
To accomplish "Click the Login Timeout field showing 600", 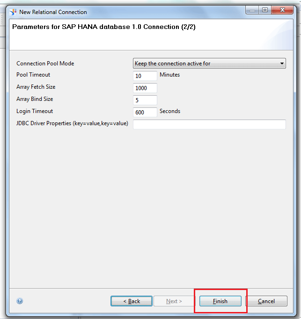I will coord(145,112).
